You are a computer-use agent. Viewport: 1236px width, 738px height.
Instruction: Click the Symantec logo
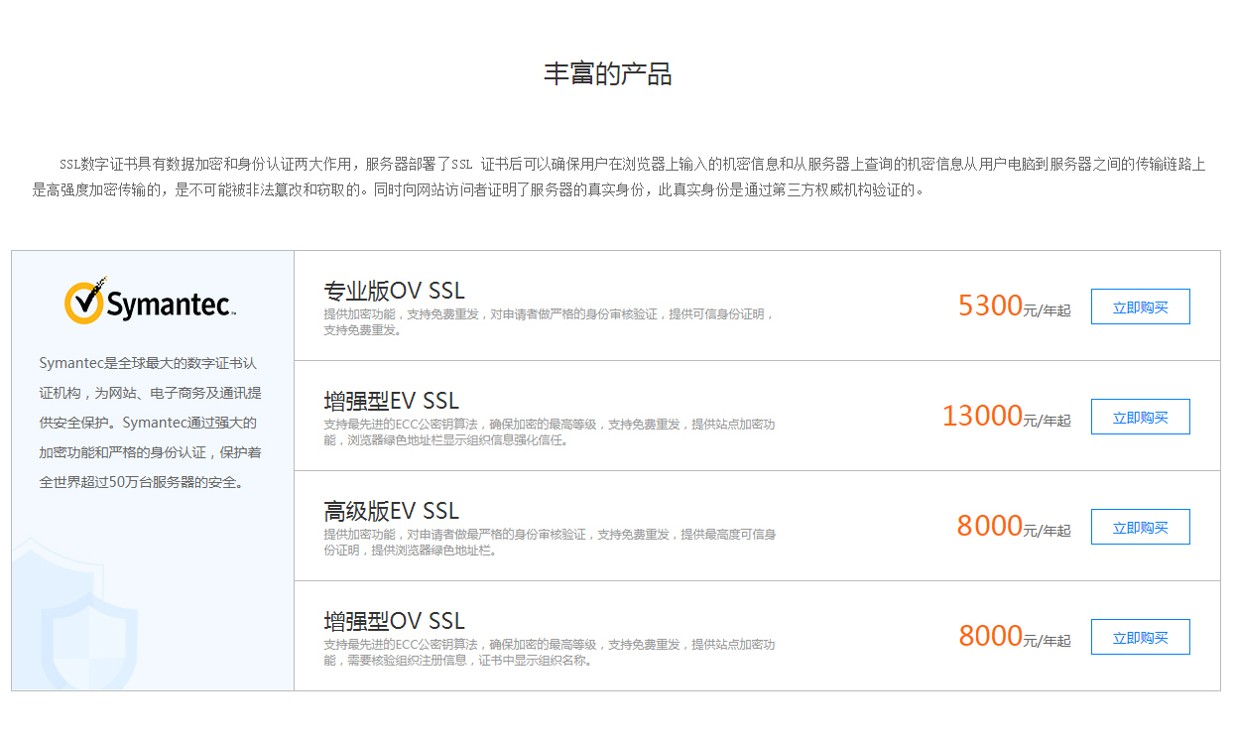point(150,301)
